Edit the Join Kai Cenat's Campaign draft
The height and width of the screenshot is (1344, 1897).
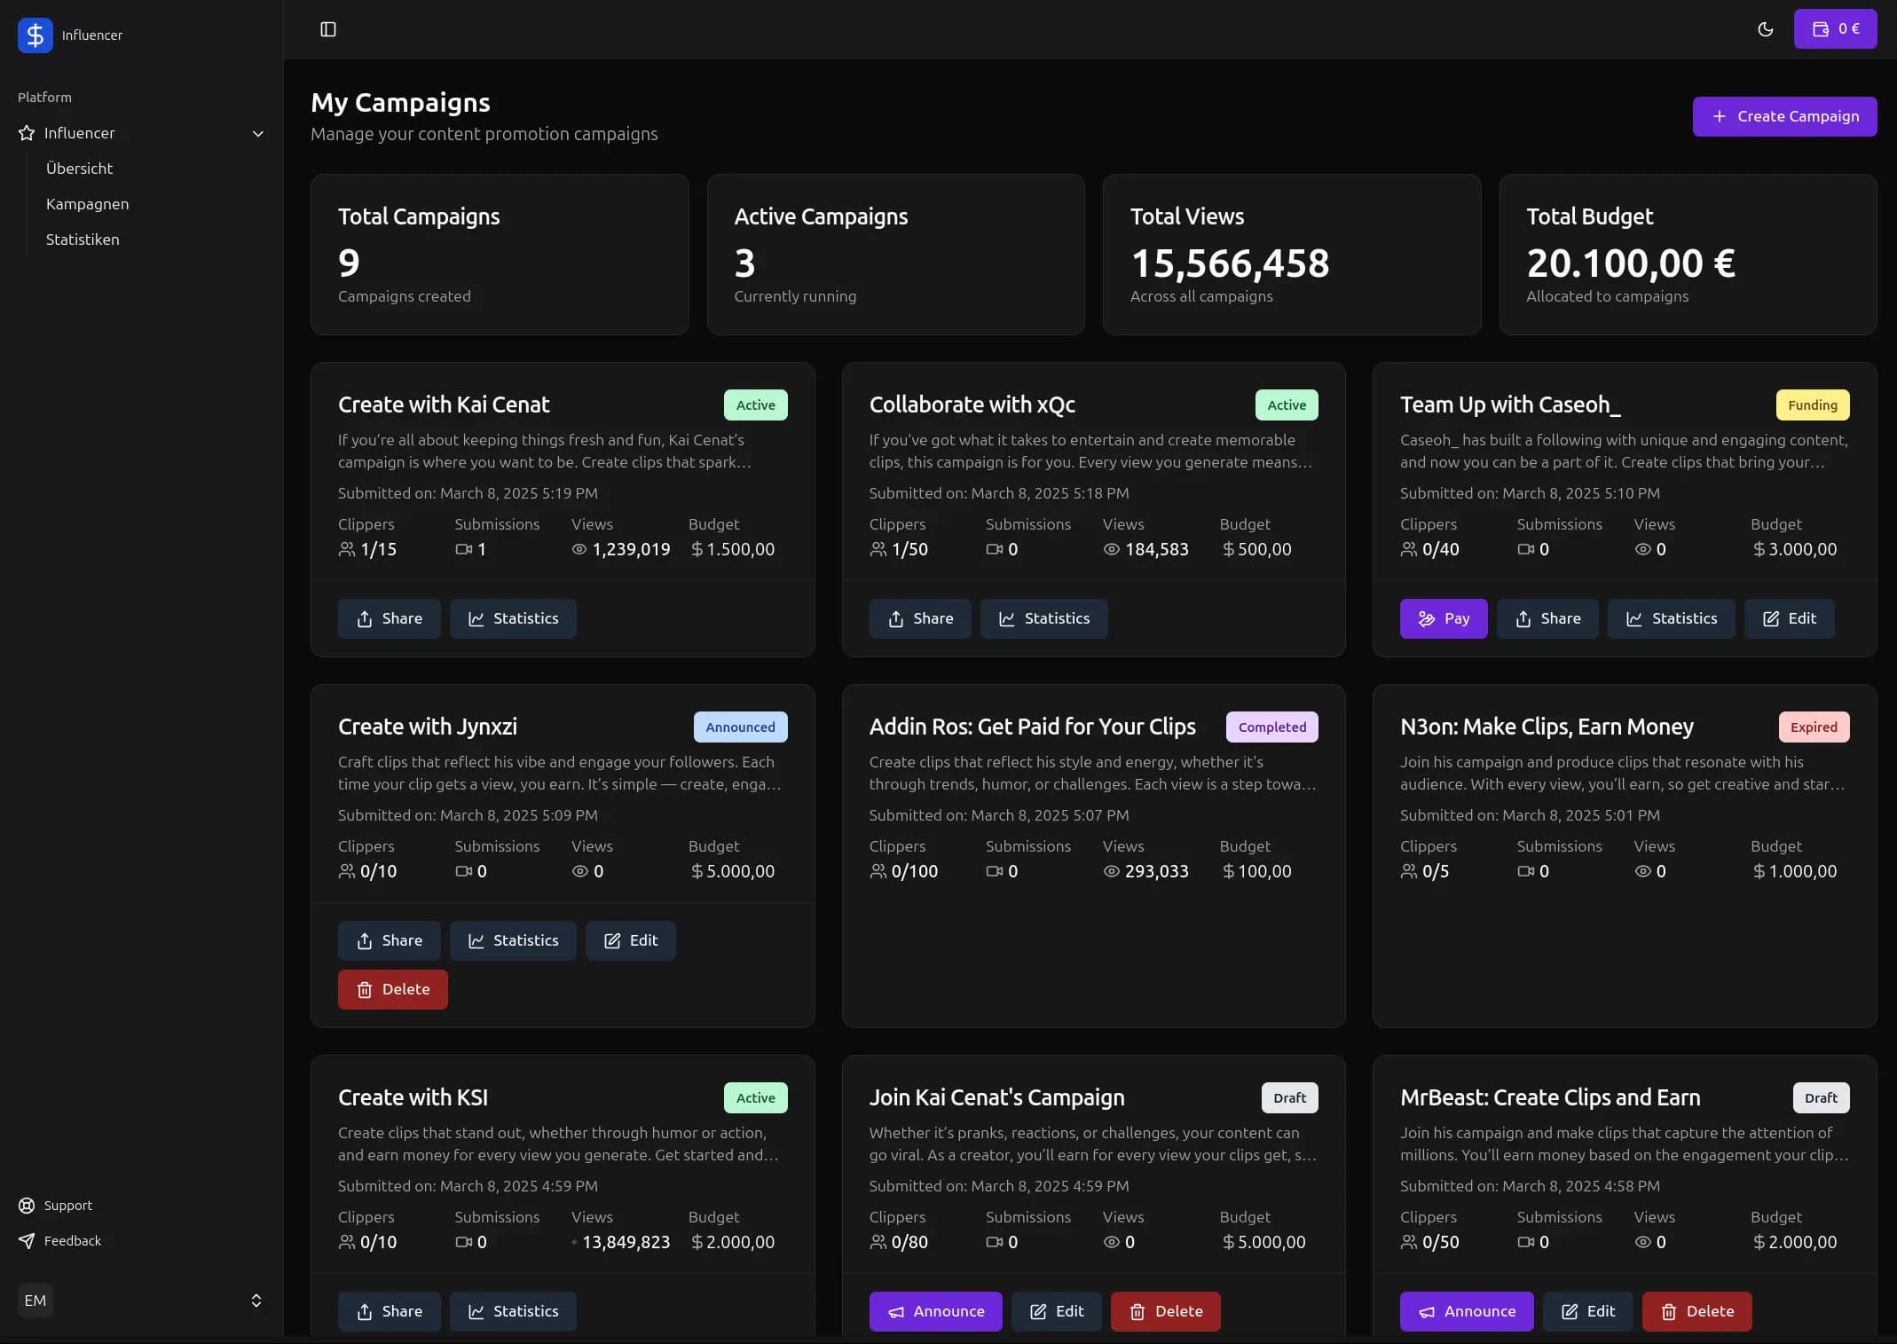click(1057, 1311)
